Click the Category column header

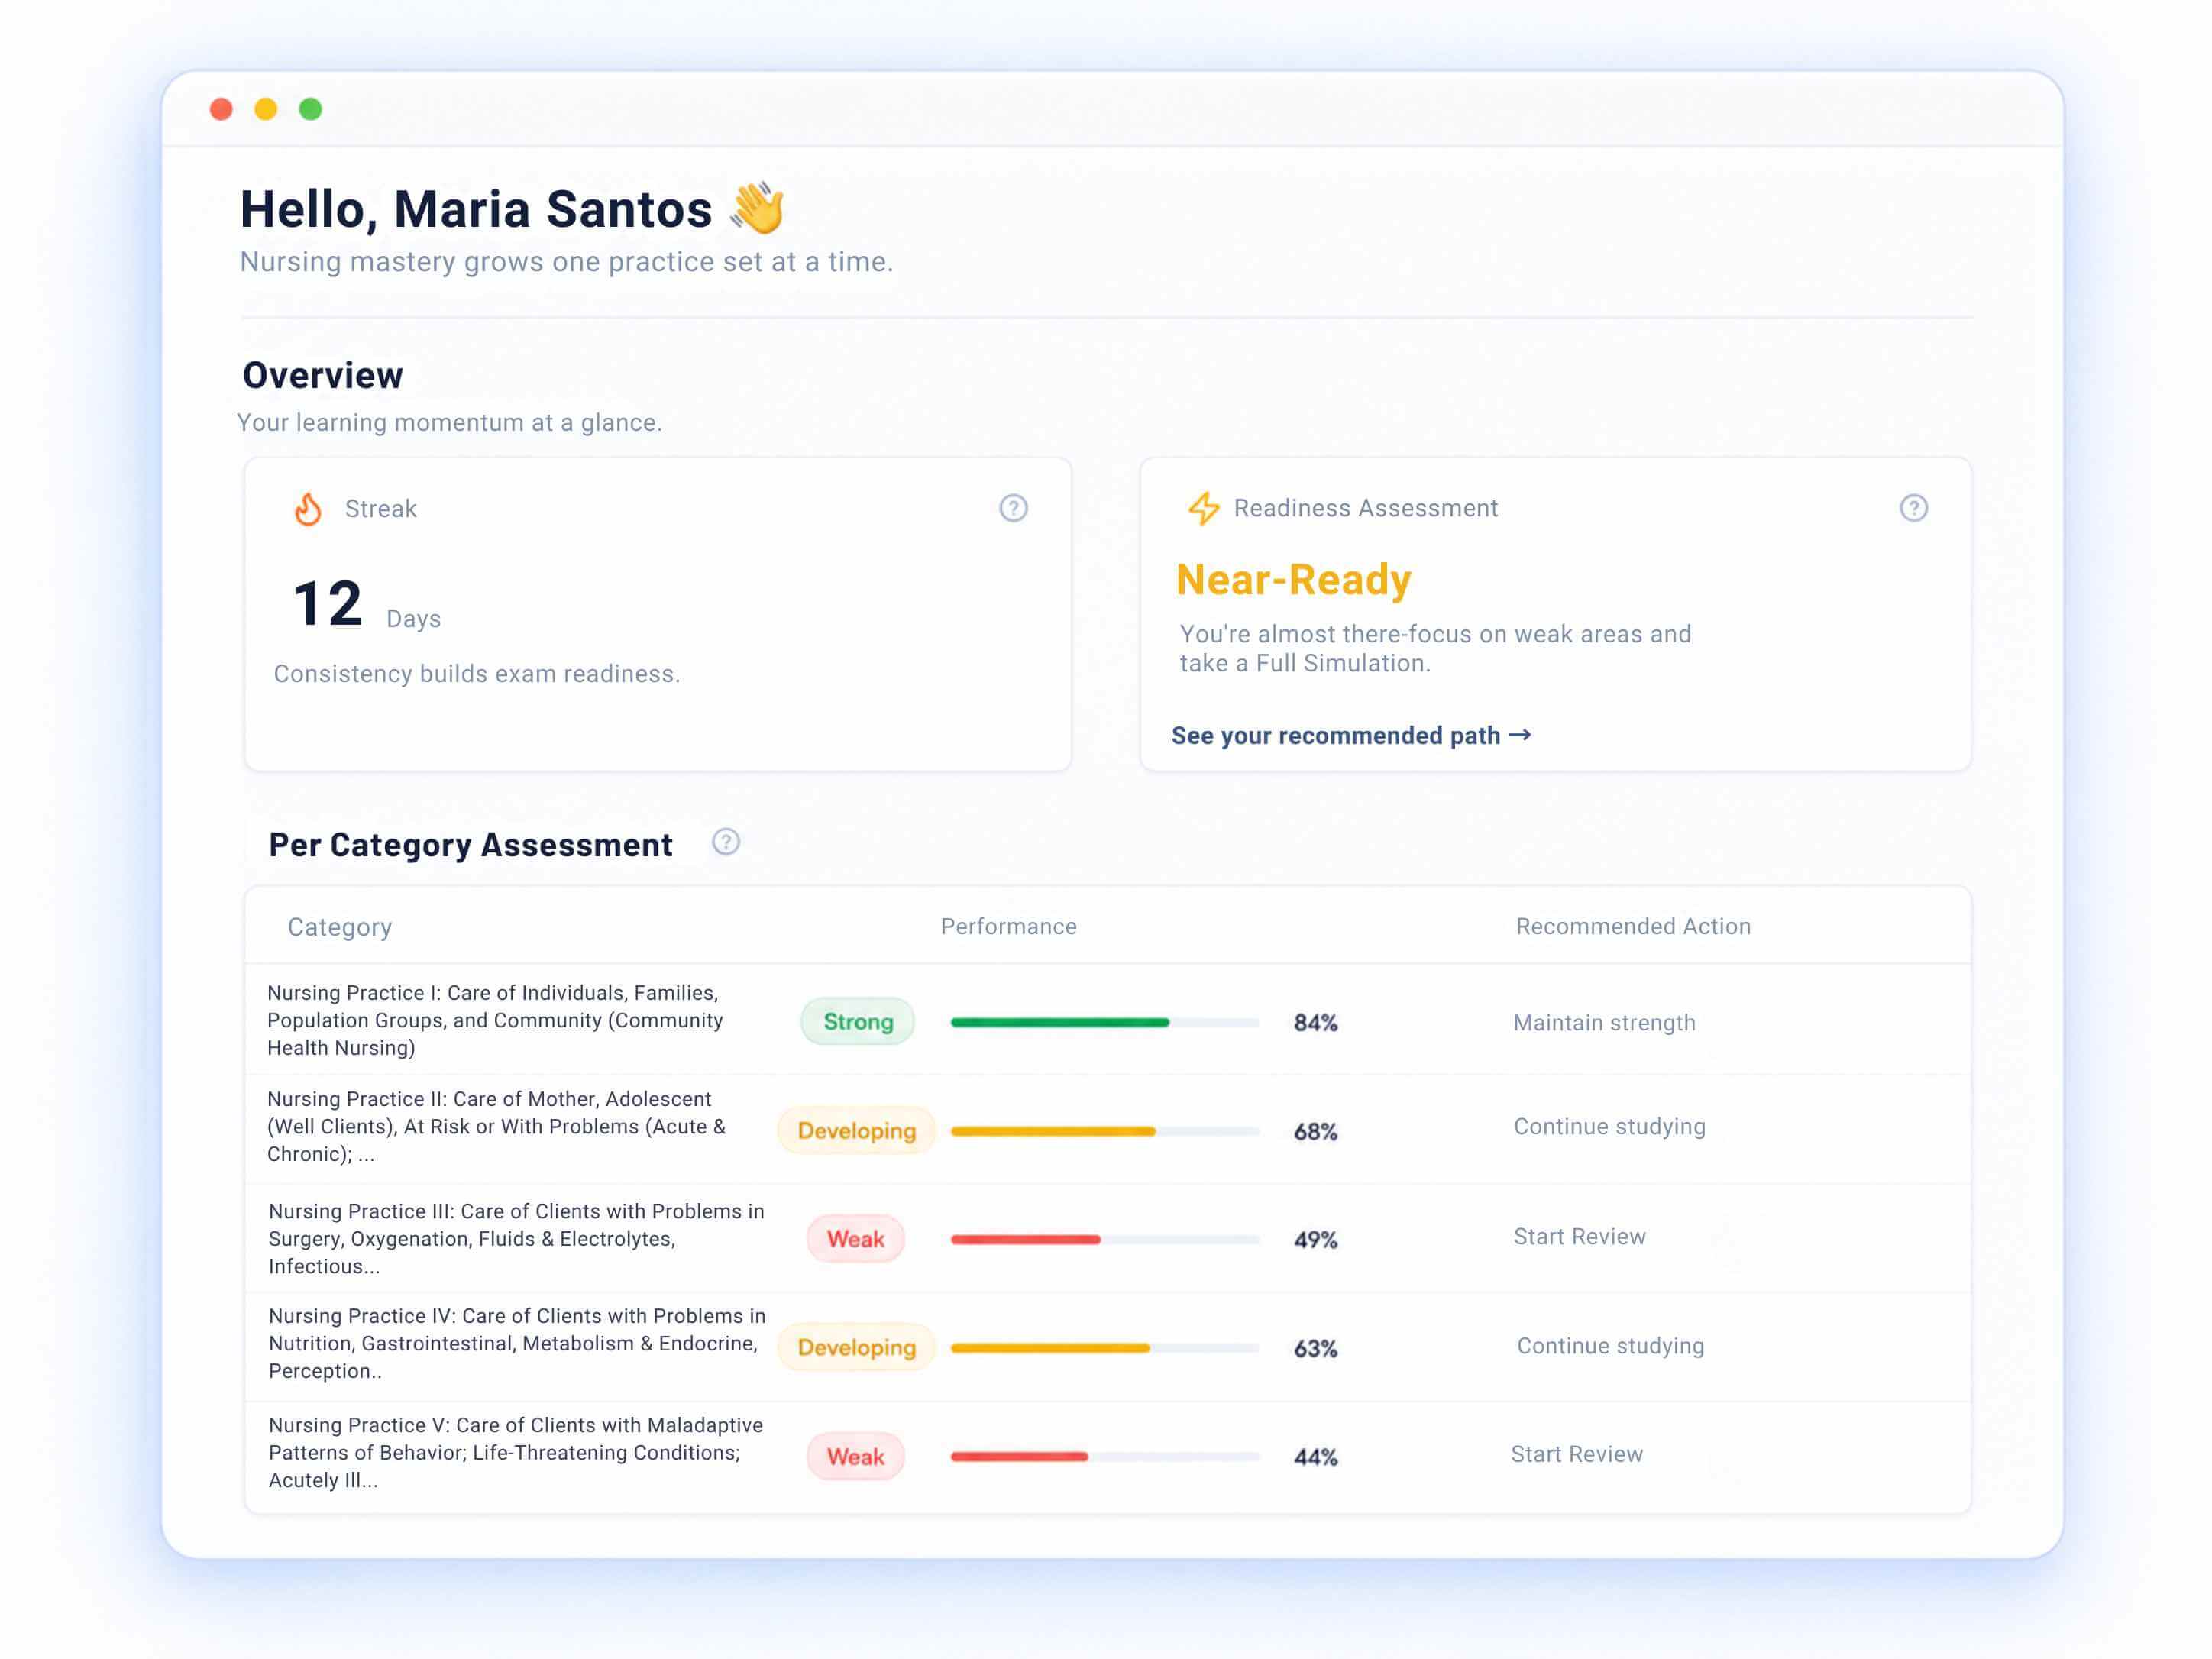[340, 927]
